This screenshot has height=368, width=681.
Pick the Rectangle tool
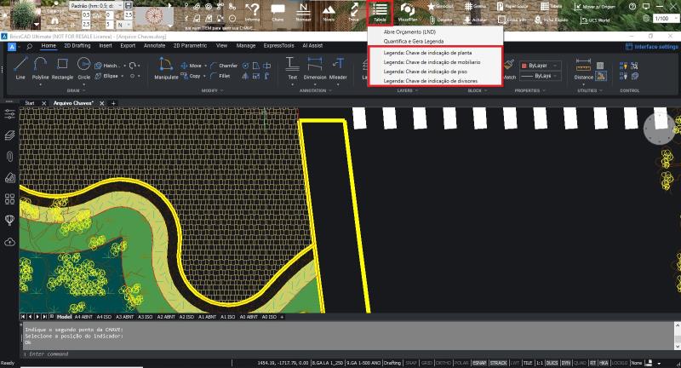click(x=62, y=67)
